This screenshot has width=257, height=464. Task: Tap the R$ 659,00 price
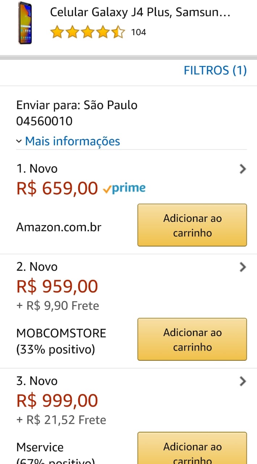57,188
